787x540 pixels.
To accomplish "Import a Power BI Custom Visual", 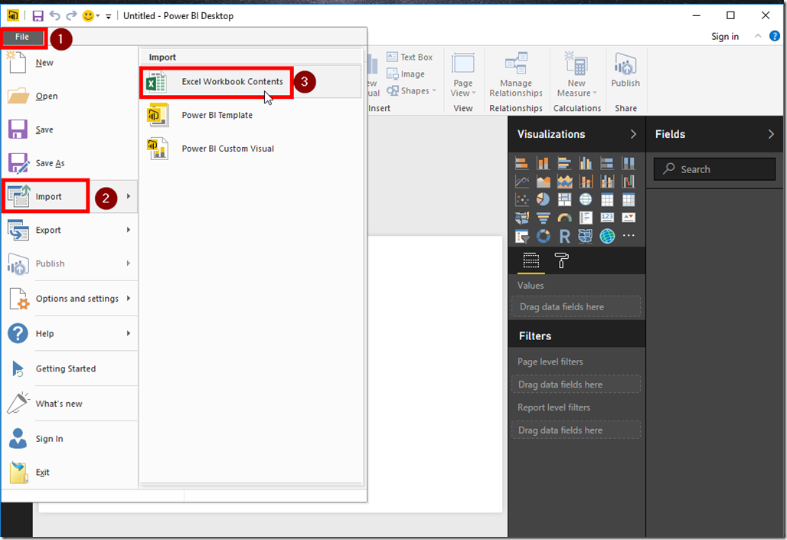I will 251,149.
